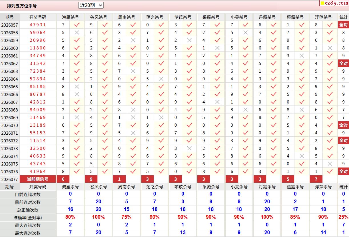349x237 pixels.
Task: Click the X mark for 荡之杀号 in row 2026064
Action: pos(161,79)
